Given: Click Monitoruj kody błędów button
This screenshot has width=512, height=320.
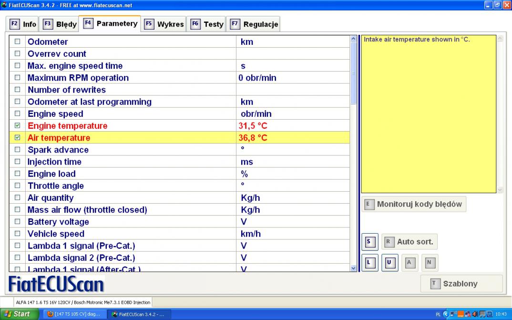Looking at the screenshot, I should [x=414, y=204].
